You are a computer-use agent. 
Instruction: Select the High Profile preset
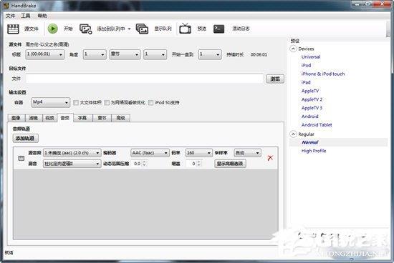[x=314, y=151]
